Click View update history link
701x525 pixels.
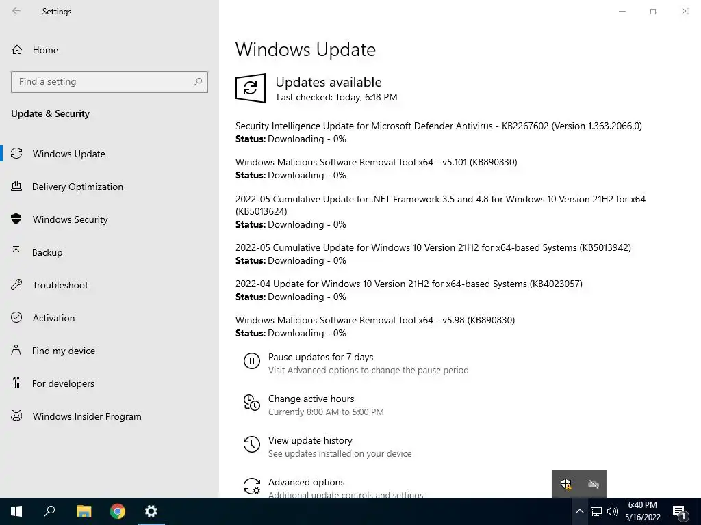(x=310, y=440)
